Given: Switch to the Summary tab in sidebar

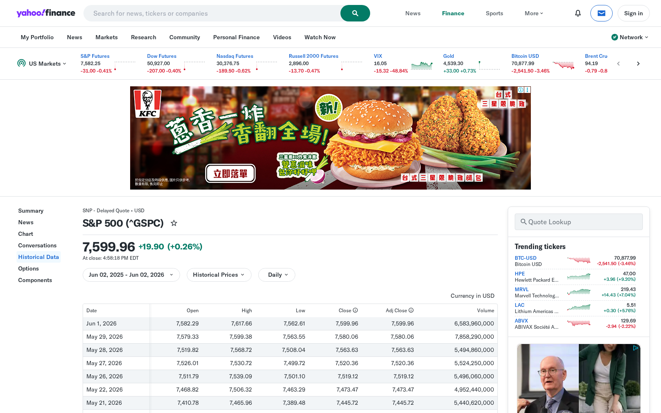Looking at the screenshot, I should [x=31, y=211].
